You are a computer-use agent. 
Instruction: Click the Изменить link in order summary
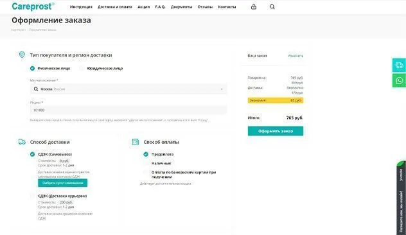[x=295, y=56]
